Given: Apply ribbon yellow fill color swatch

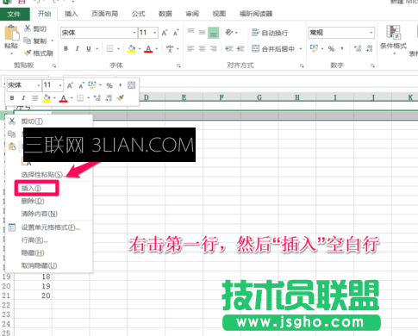Looking at the screenshot, I should coord(132,49).
